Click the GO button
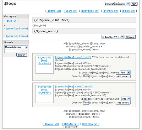Image resolution: width=142 pixels, height=130 pixels. [134, 4]
